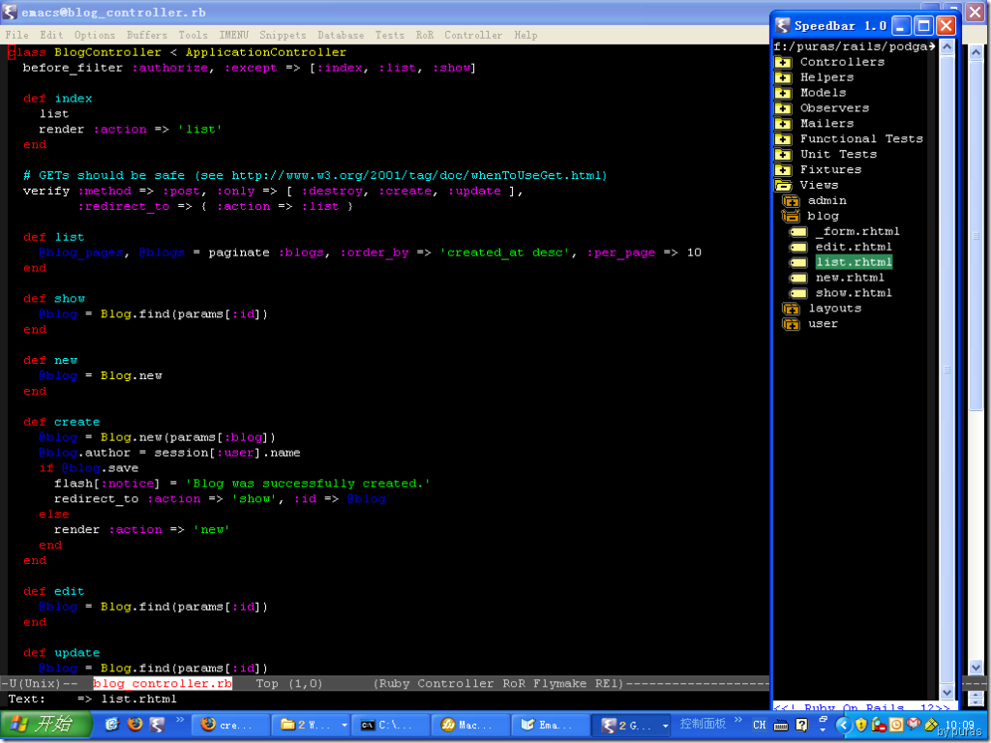Launch Firefox from quick launch

[135, 724]
